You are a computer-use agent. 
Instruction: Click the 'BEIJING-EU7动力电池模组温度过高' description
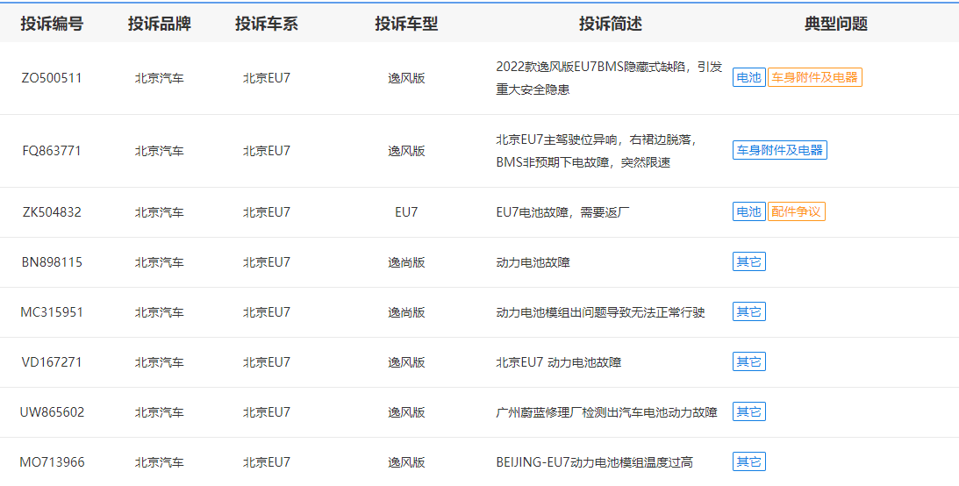594,462
